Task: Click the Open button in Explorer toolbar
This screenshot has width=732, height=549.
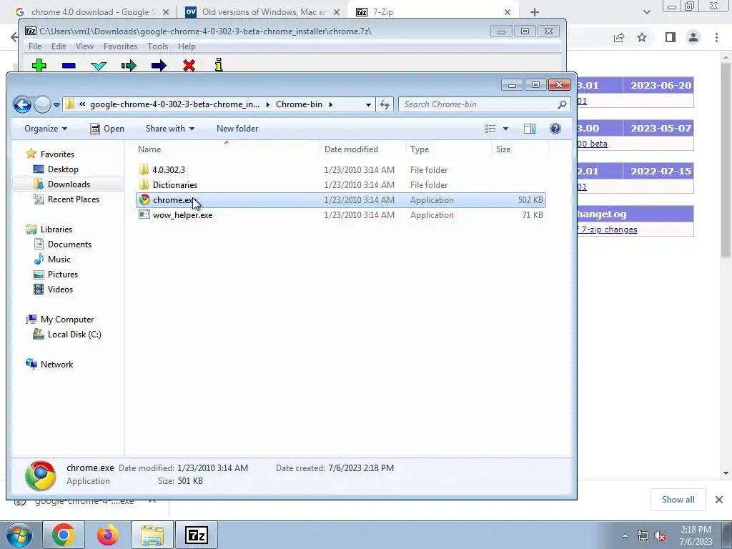Action: tap(107, 129)
